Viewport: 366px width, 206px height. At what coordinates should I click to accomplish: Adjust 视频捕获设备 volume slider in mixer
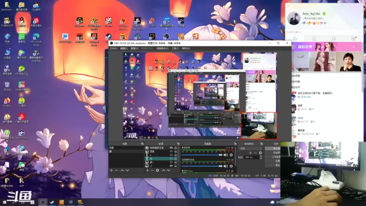pos(202,166)
